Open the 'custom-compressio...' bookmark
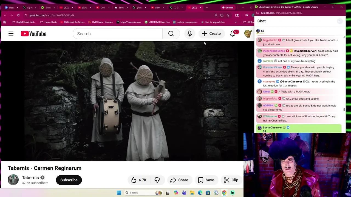The image size is (351, 197). (185, 22)
